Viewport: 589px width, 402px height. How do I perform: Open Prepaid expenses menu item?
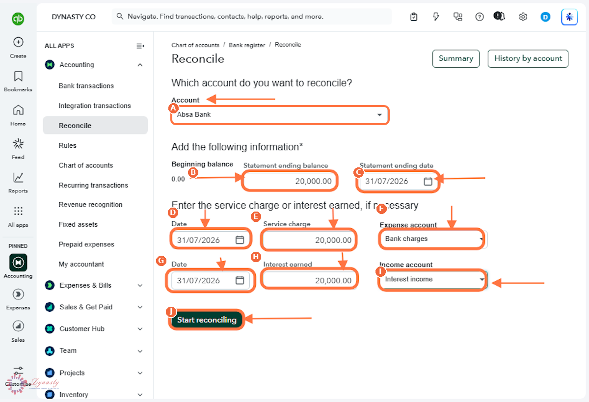(x=86, y=244)
